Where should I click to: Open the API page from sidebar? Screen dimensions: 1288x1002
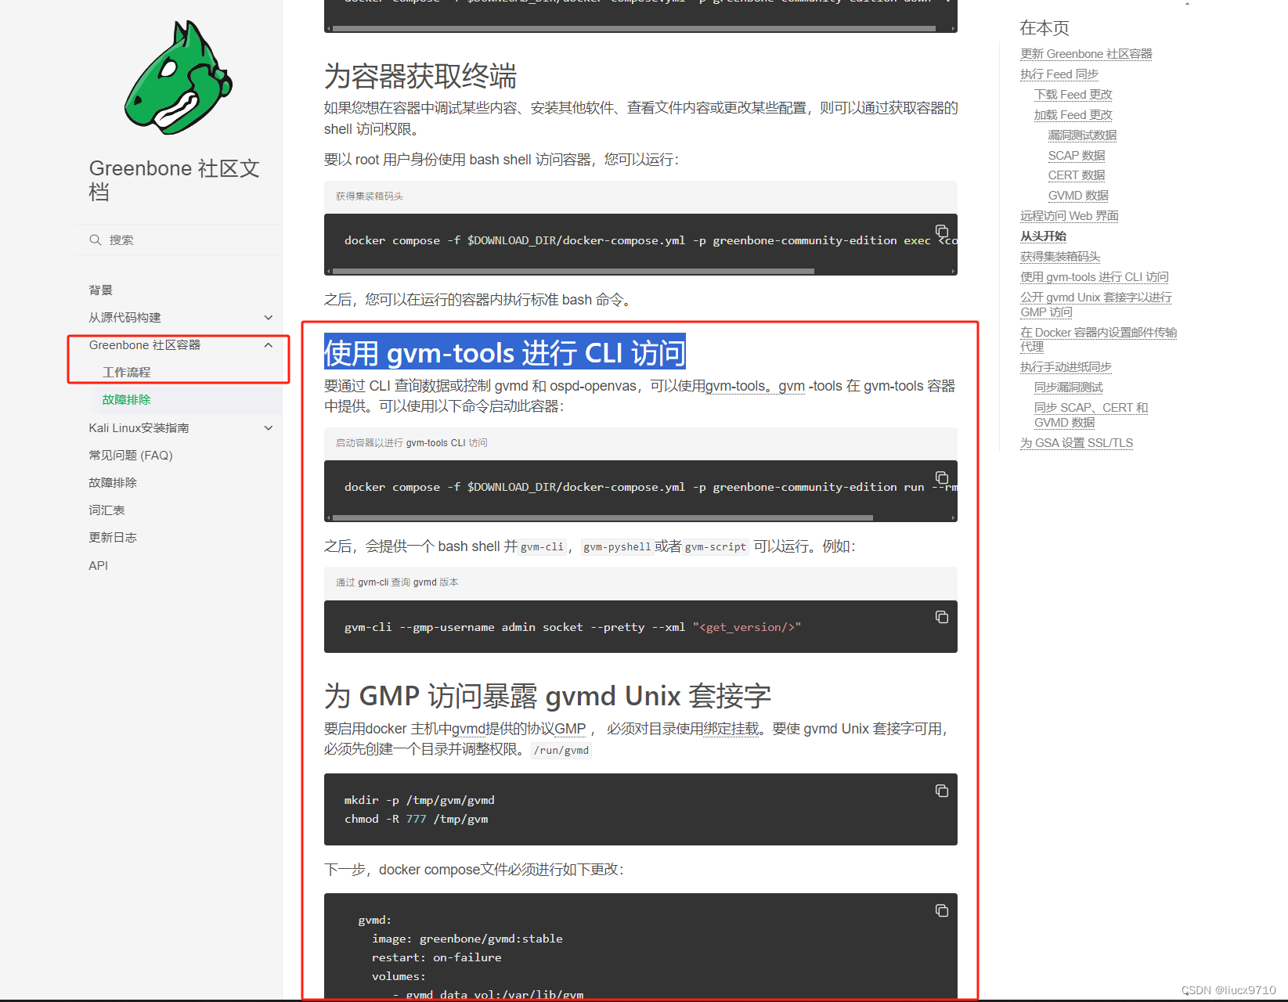pos(98,564)
